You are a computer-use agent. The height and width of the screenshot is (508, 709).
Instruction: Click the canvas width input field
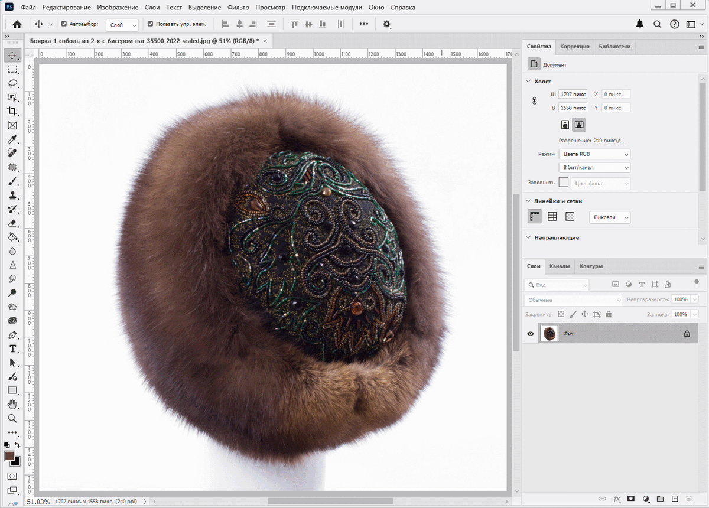pyautogui.click(x=572, y=95)
